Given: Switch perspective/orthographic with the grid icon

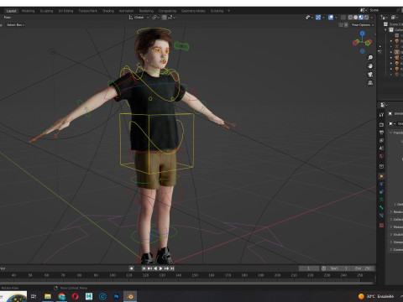Looking at the screenshot, I should point(370,83).
